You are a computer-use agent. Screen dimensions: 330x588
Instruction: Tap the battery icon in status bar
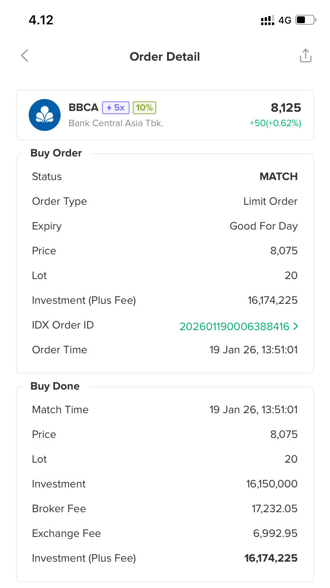click(306, 20)
